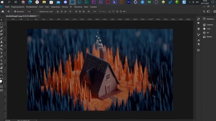Expand the 3D panel
The width and height of the screenshot is (216, 121).
point(206,33)
